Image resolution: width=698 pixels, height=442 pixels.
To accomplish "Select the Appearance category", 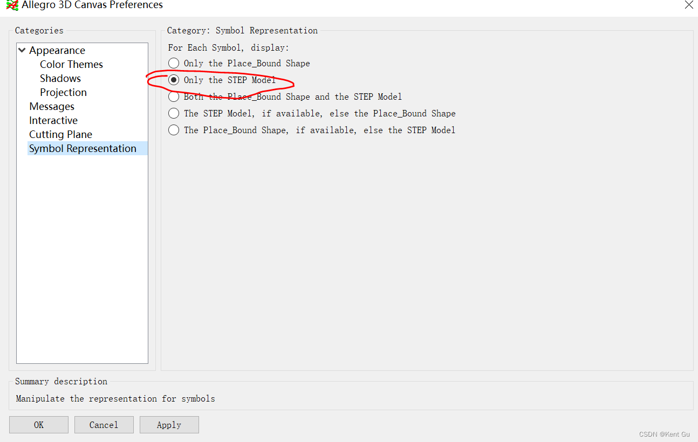I will click(x=57, y=50).
